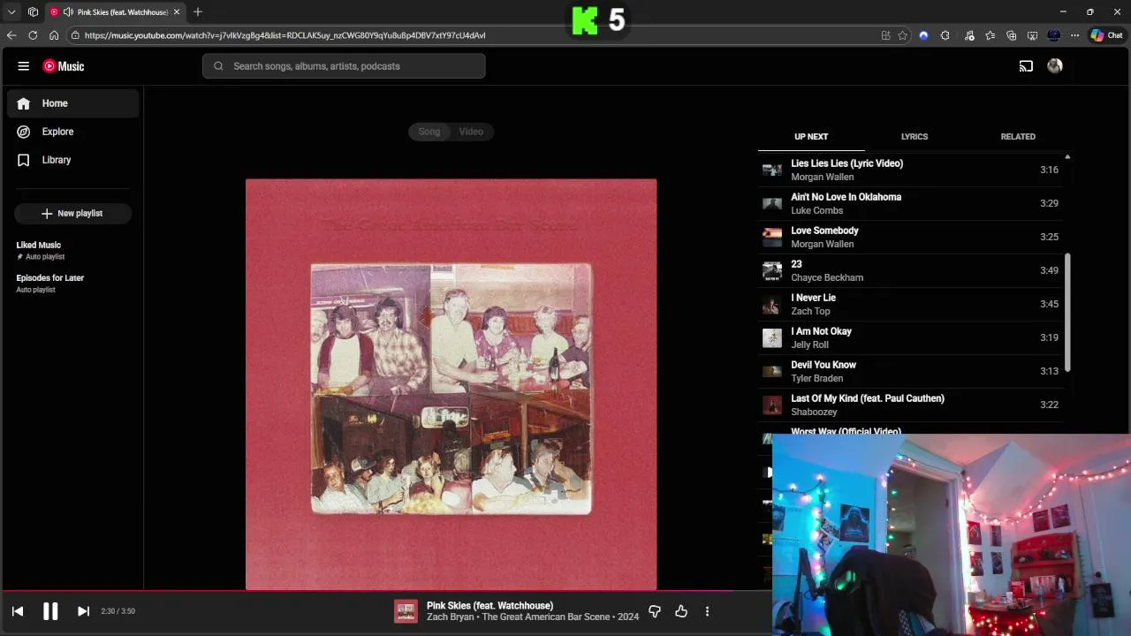Play I Never Lie by Zach Top

(x=910, y=304)
